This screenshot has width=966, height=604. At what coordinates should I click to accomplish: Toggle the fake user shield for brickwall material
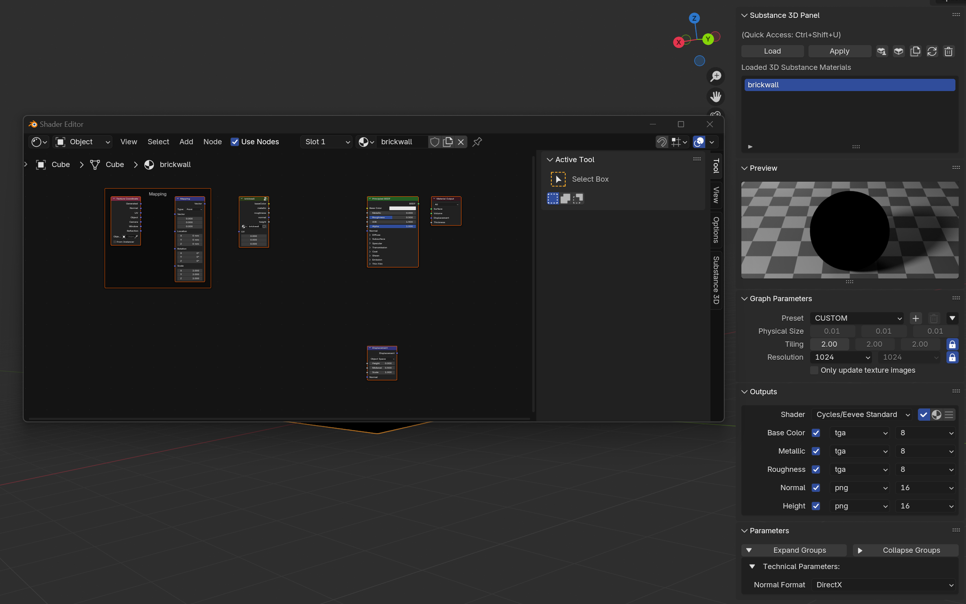(x=435, y=142)
